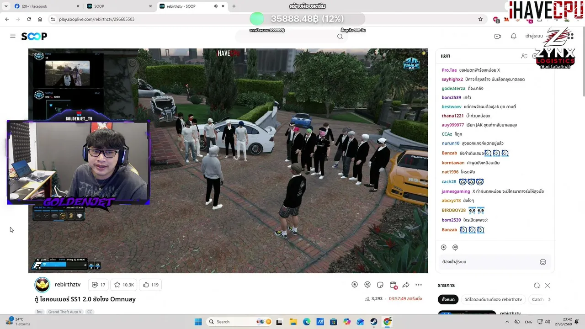Go back in browser history

7,19
